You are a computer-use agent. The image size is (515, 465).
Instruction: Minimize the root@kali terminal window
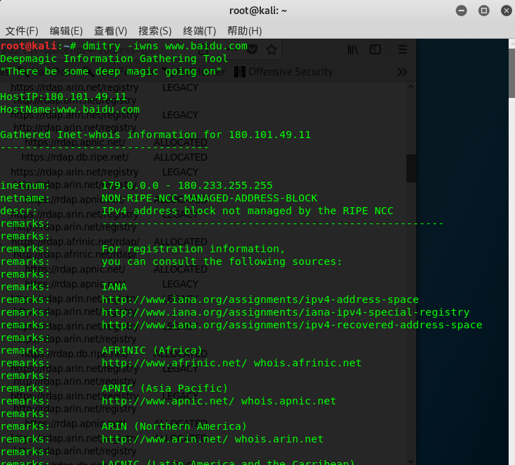pyautogui.click(x=461, y=11)
